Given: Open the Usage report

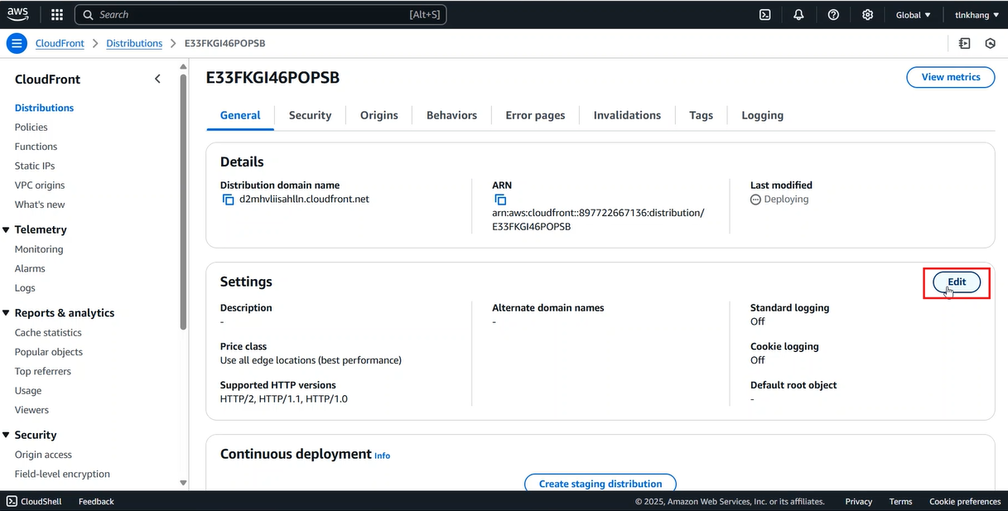Looking at the screenshot, I should [28, 391].
